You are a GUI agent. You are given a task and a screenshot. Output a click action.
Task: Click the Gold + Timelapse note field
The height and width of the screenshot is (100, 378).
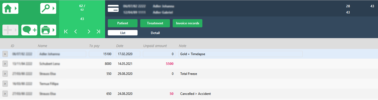click(240, 54)
